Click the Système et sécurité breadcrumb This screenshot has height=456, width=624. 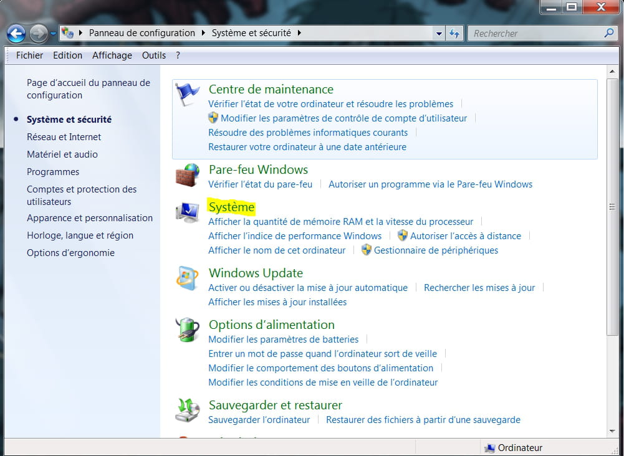point(251,33)
